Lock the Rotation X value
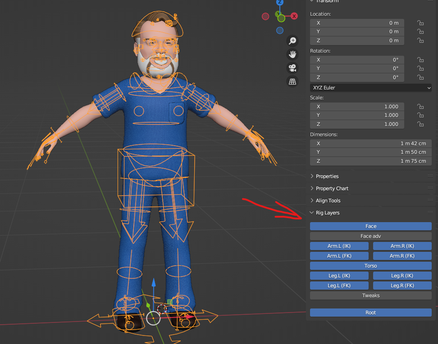The image size is (438, 344). click(x=420, y=60)
